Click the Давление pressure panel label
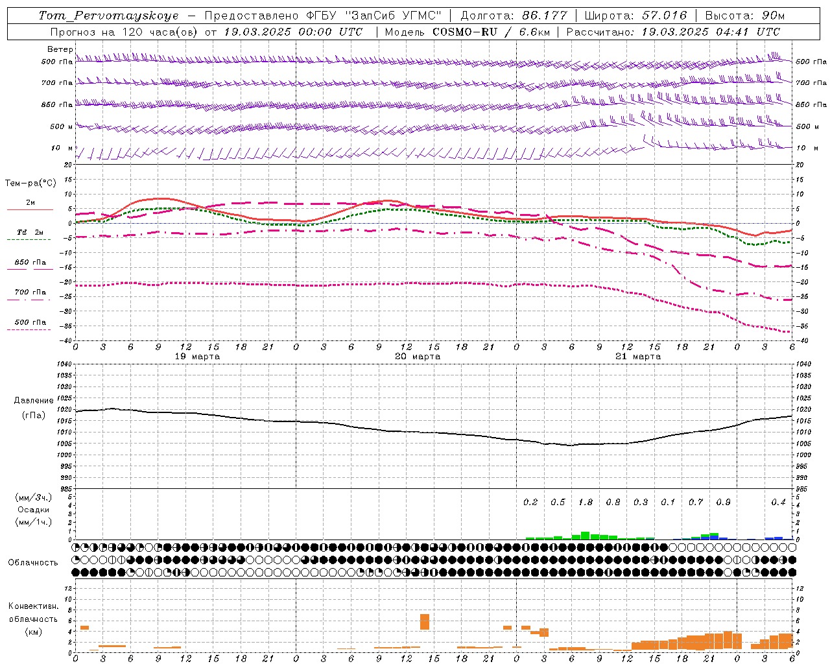The width and height of the screenshot is (830, 664). tap(34, 400)
